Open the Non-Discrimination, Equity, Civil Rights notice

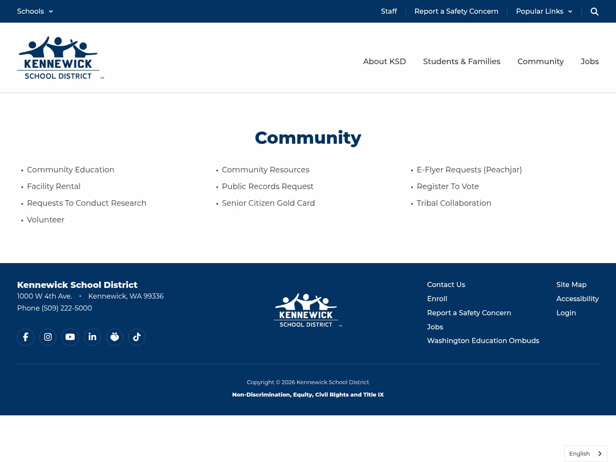[308, 394]
